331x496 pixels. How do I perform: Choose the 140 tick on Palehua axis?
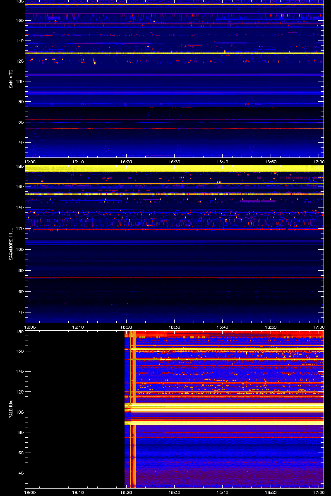(x=19, y=372)
